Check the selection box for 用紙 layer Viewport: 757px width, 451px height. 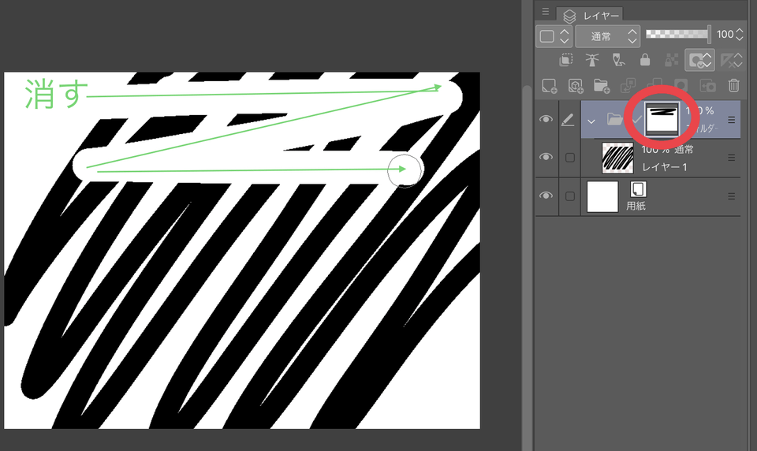click(569, 196)
